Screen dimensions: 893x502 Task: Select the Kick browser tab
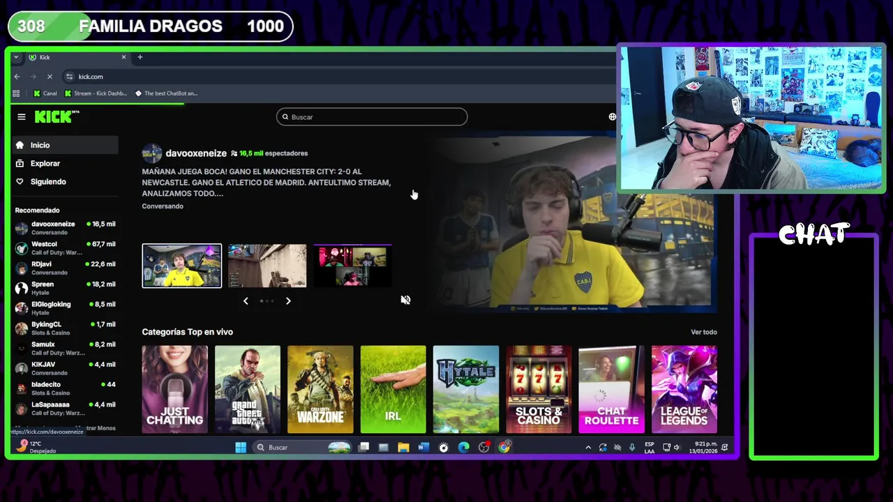[x=77, y=57]
